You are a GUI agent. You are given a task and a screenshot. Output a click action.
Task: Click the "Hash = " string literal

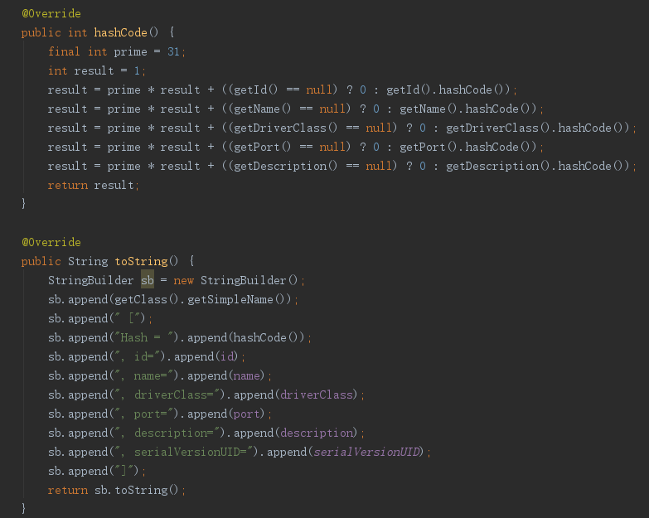[143, 337]
